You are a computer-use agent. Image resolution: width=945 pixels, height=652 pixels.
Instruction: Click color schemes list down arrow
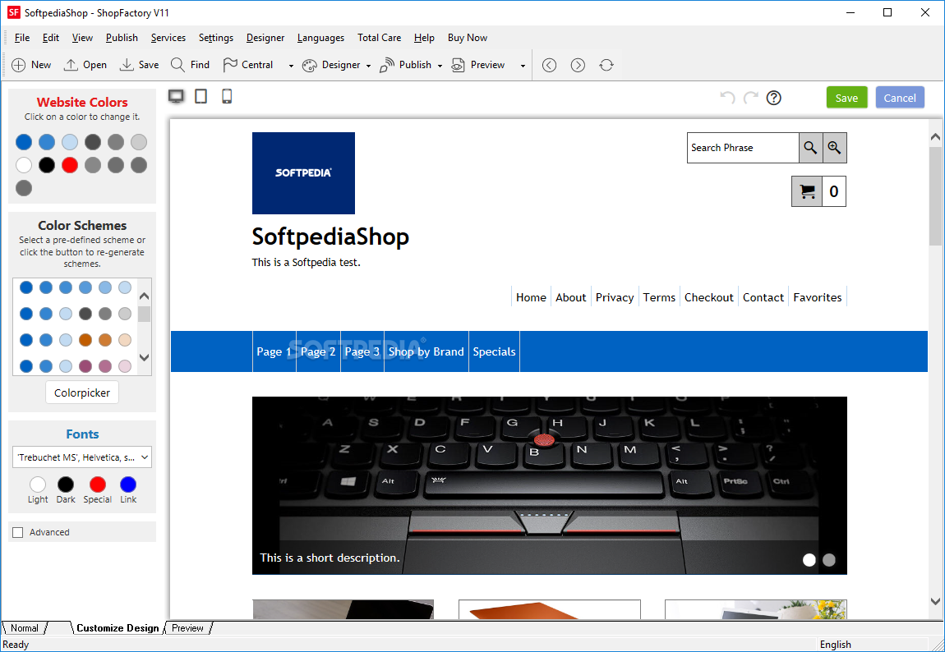144,357
